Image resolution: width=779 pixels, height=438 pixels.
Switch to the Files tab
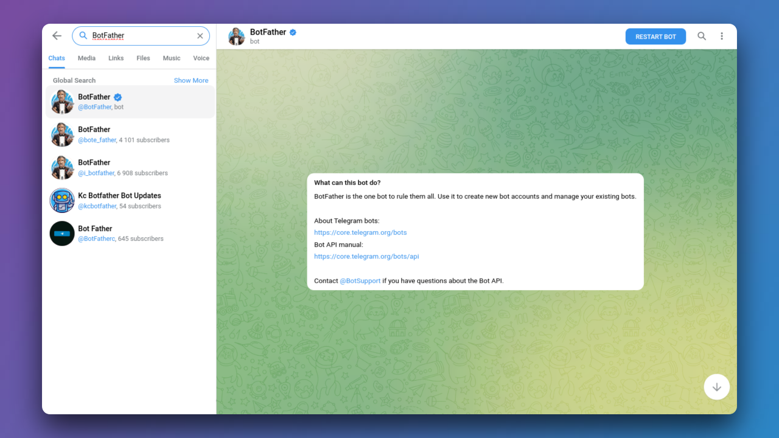tap(143, 58)
